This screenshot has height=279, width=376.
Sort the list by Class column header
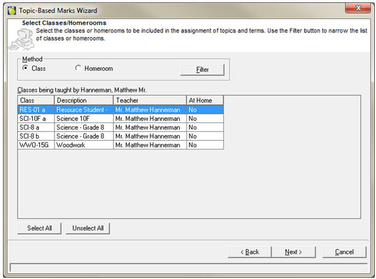point(35,100)
